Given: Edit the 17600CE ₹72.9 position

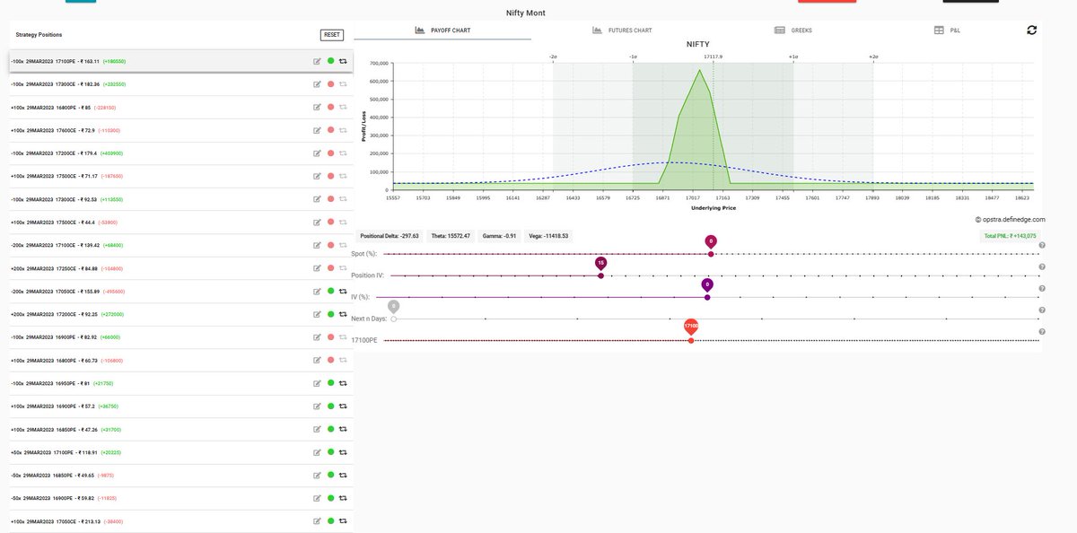Looking at the screenshot, I should [x=317, y=130].
